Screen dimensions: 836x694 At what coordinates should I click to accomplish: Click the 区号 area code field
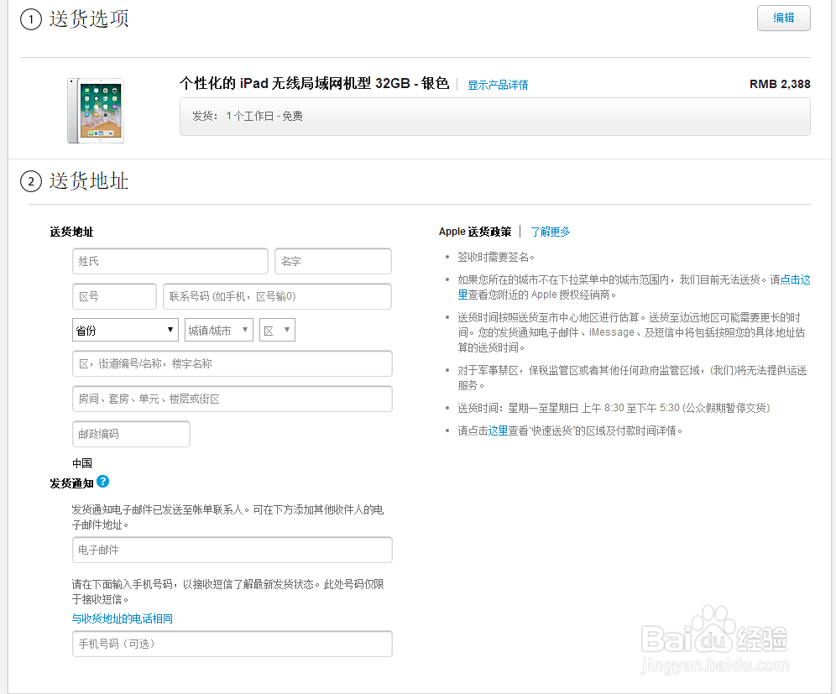click(114, 296)
